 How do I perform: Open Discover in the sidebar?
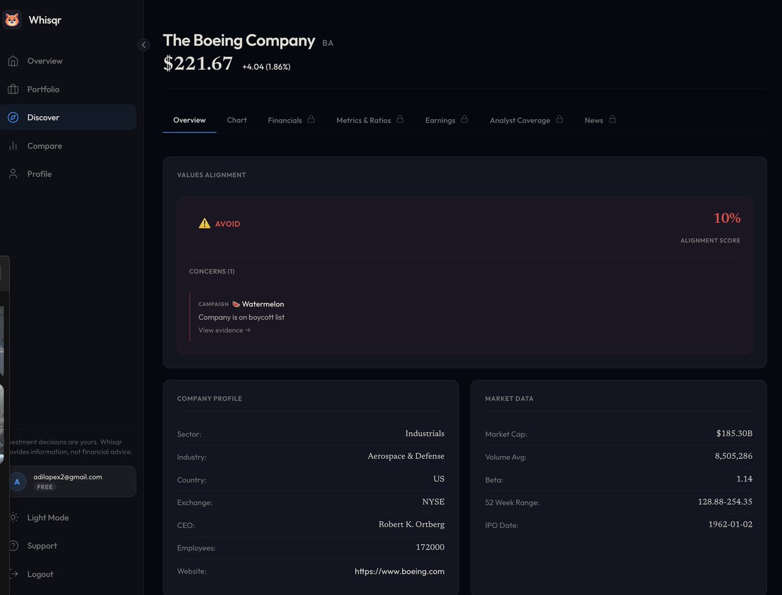point(68,117)
